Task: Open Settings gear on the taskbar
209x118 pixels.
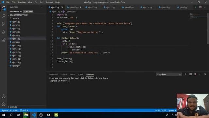Action: (x=49, y=115)
